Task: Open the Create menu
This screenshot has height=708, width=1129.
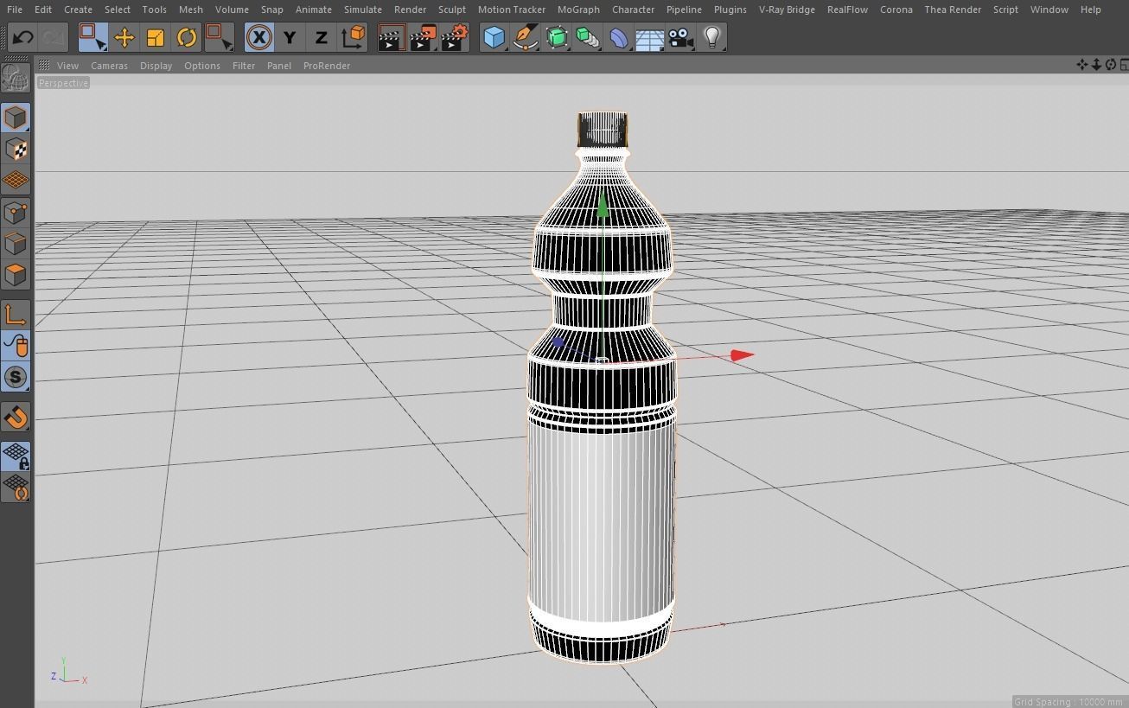Action: 78,10
